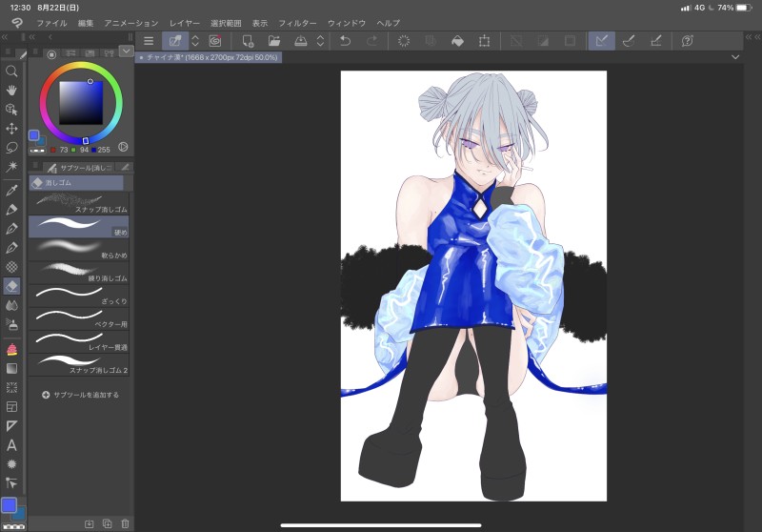The height and width of the screenshot is (532, 762).
Task: Collapse the sub tool palette double chevron
Action: [x=32, y=37]
